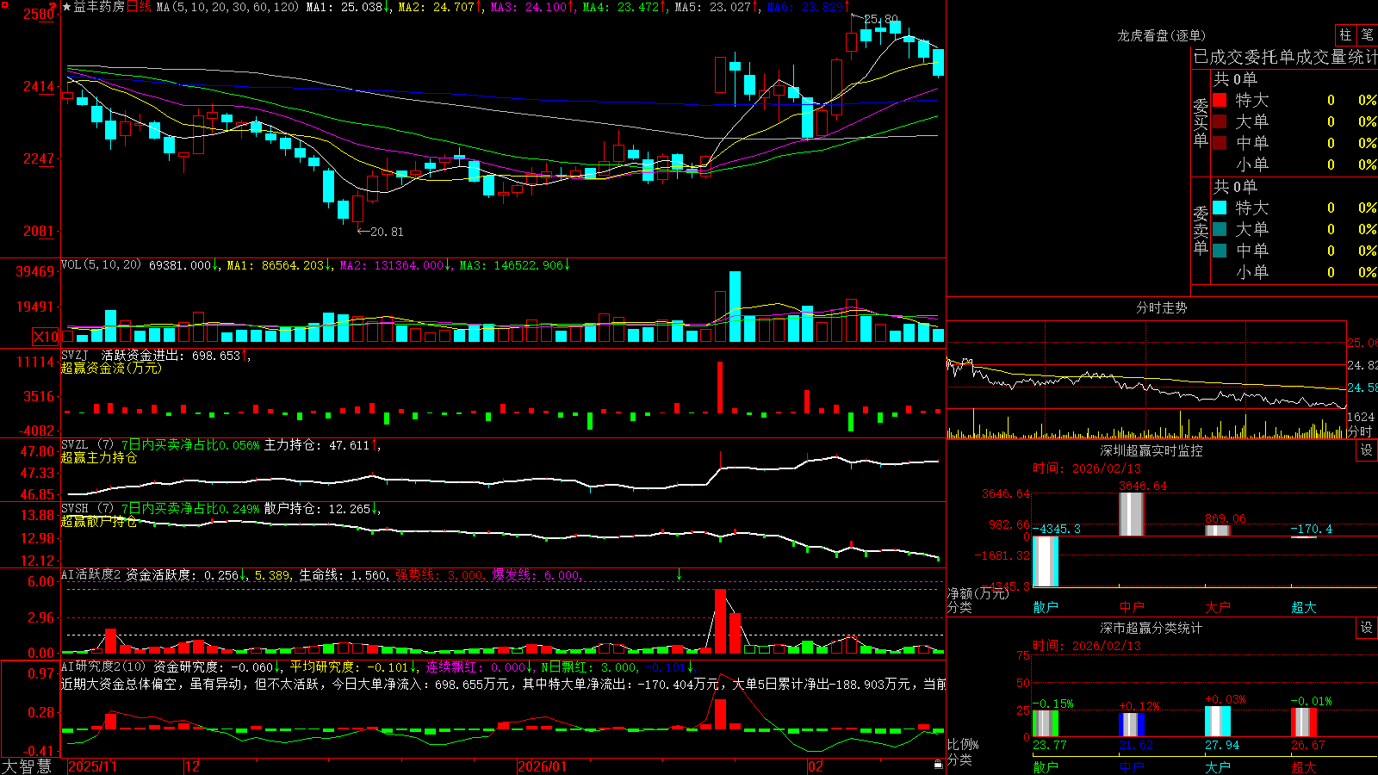Click the cyan 特大 sell order legend square
The width and height of the screenshot is (1378, 775).
(x=1220, y=208)
